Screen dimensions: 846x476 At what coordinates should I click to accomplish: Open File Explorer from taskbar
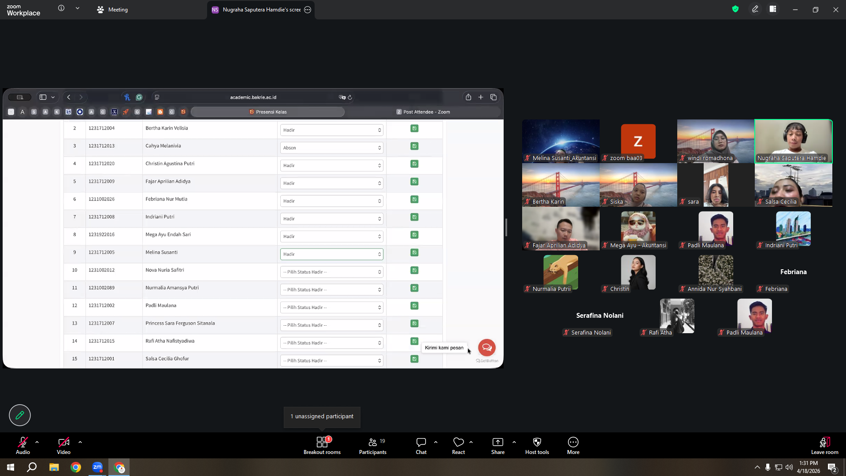coord(54,467)
